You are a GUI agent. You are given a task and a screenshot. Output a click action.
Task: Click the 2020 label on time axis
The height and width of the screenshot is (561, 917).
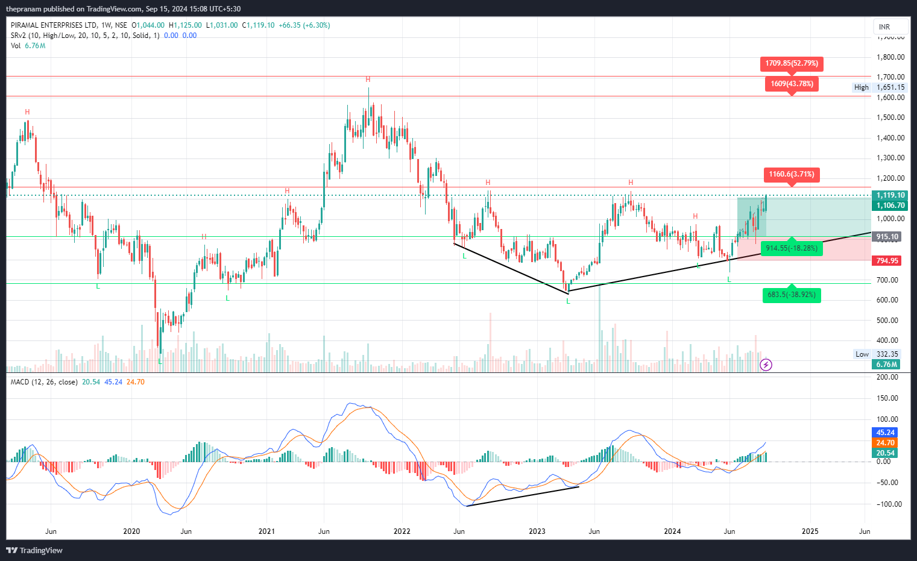pos(131,531)
